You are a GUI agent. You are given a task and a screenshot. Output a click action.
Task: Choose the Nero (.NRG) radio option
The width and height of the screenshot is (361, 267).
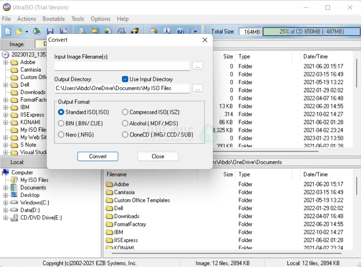tap(61, 135)
